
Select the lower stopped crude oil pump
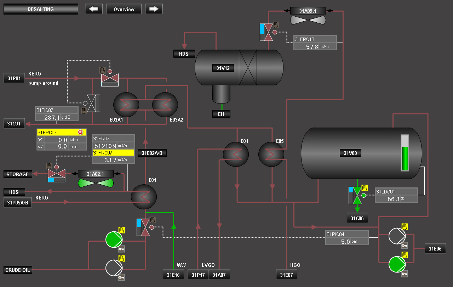(114, 268)
